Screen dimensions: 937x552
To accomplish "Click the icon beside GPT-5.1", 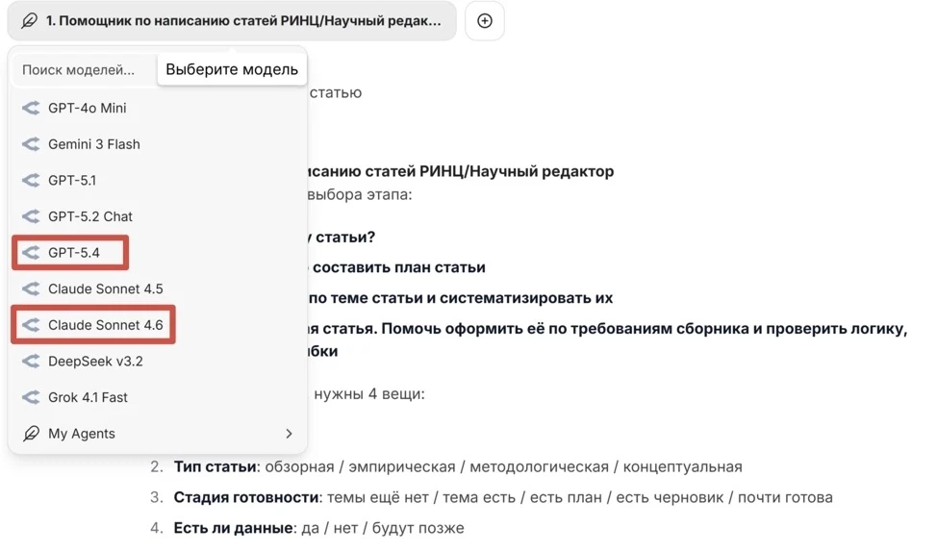I will 31,181.
